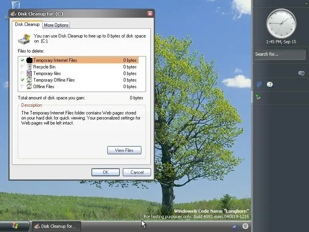Select the Offline Files row label
The image size is (309, 232).
[44, 86]
